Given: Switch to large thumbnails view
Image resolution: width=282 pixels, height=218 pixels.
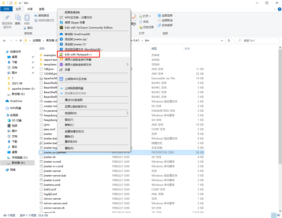Looking at the screenshot, I should [x=278, y=215].
